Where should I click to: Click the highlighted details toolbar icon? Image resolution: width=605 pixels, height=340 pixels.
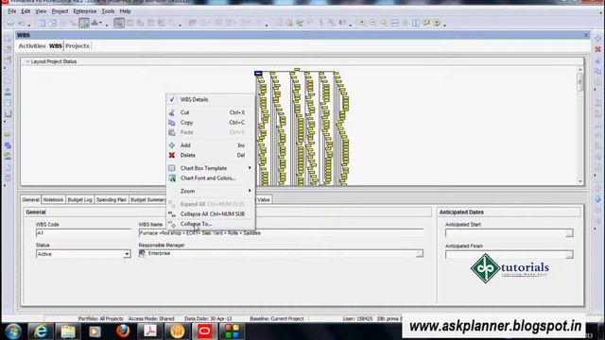(119, 23)
